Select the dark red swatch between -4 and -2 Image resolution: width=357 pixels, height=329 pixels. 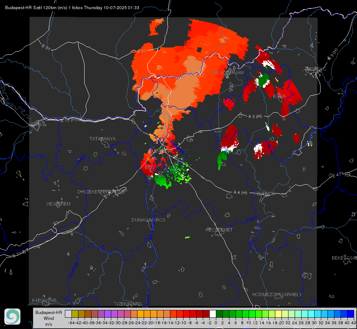[x=206, y=314]
